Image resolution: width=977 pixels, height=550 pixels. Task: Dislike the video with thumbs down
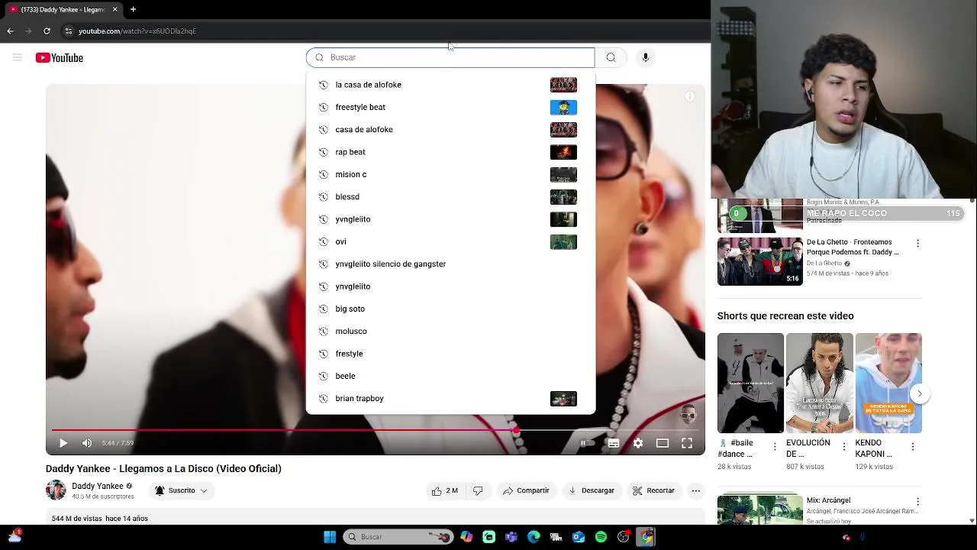478,490
